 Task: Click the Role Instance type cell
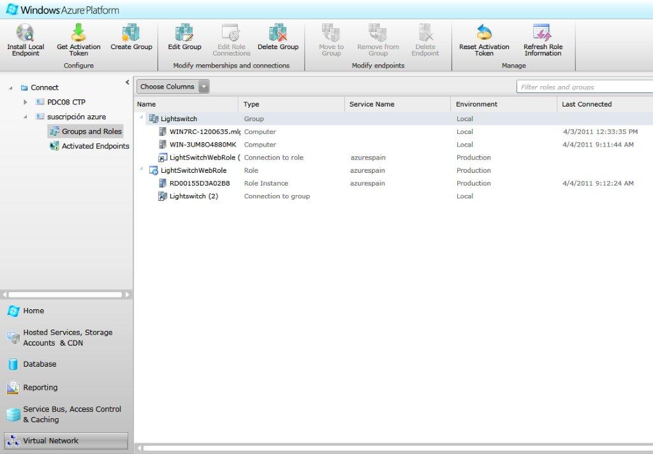click(x=266, y=183)
